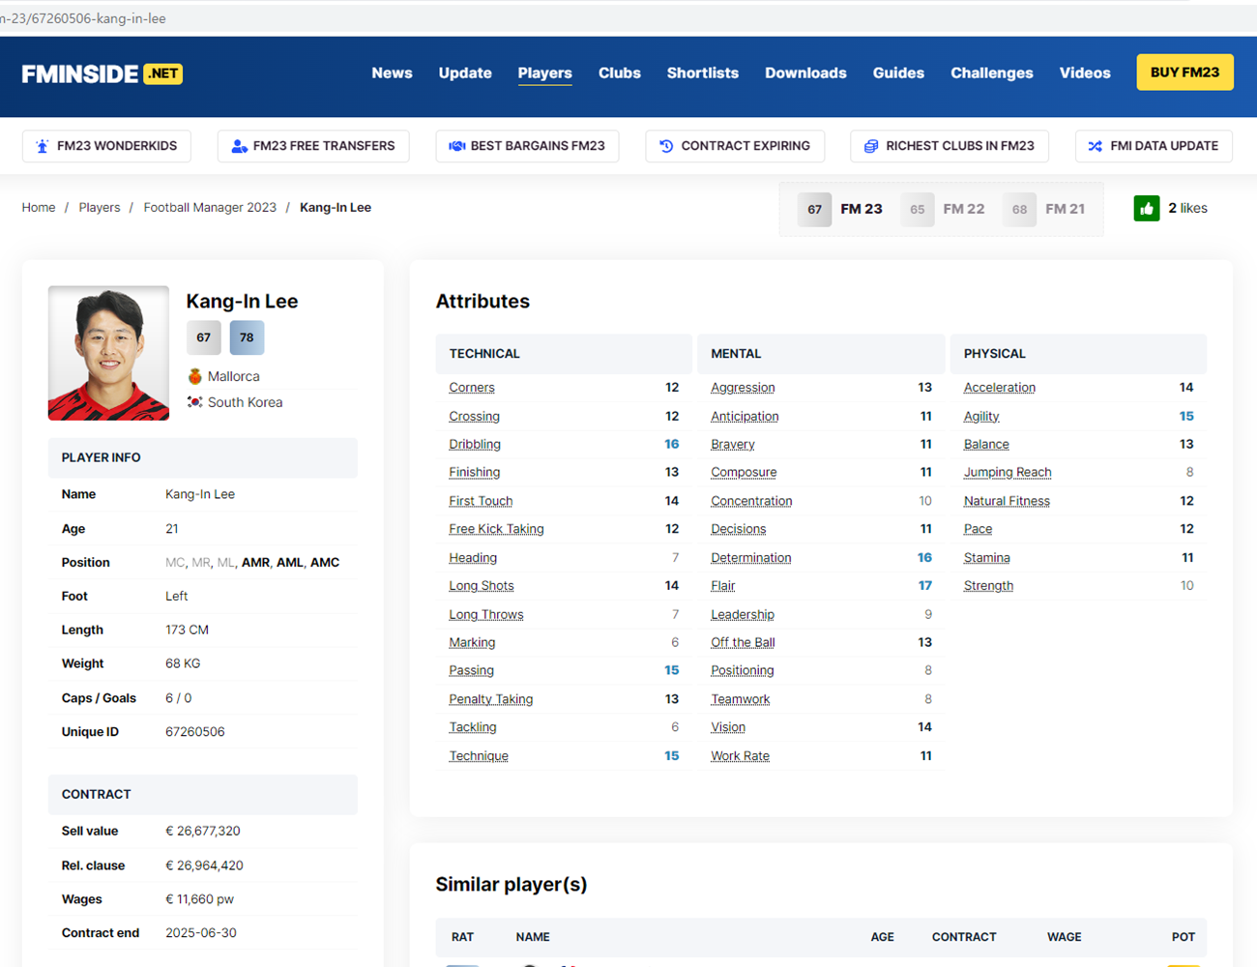The height and width of the screenshot is (967, 1257).
Task: Click the Aggression attribute label
Action: pyautogui.click(x=743, y=388)
